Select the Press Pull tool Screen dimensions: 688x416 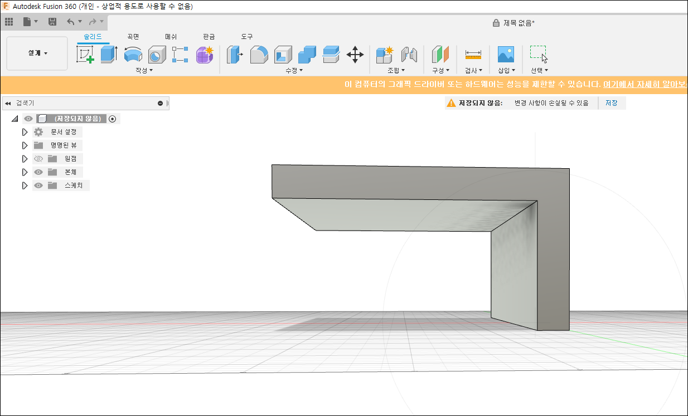click(235, 55)
